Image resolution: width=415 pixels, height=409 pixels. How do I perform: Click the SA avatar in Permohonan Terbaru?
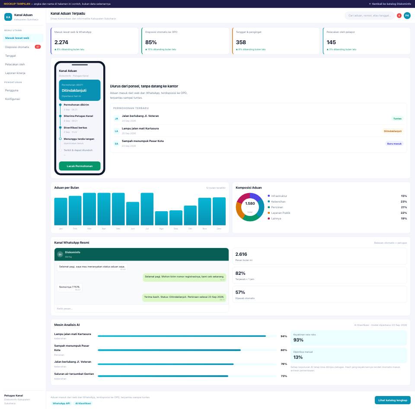point(116,144)
